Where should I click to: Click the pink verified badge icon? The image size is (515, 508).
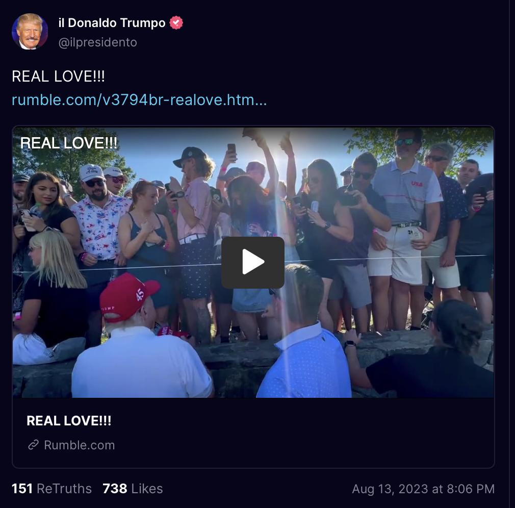pyautogui.click(x=176, y=22)
